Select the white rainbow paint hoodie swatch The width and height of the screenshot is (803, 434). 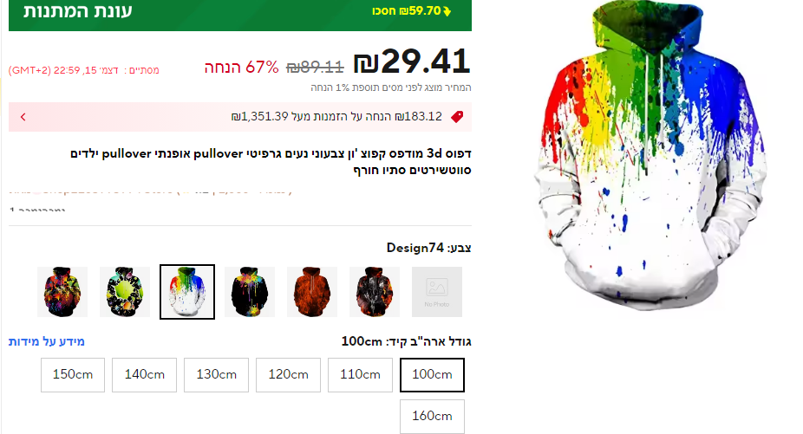[x=187, y=292]
